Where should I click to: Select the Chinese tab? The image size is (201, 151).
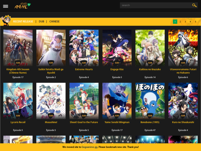(54, 21)
